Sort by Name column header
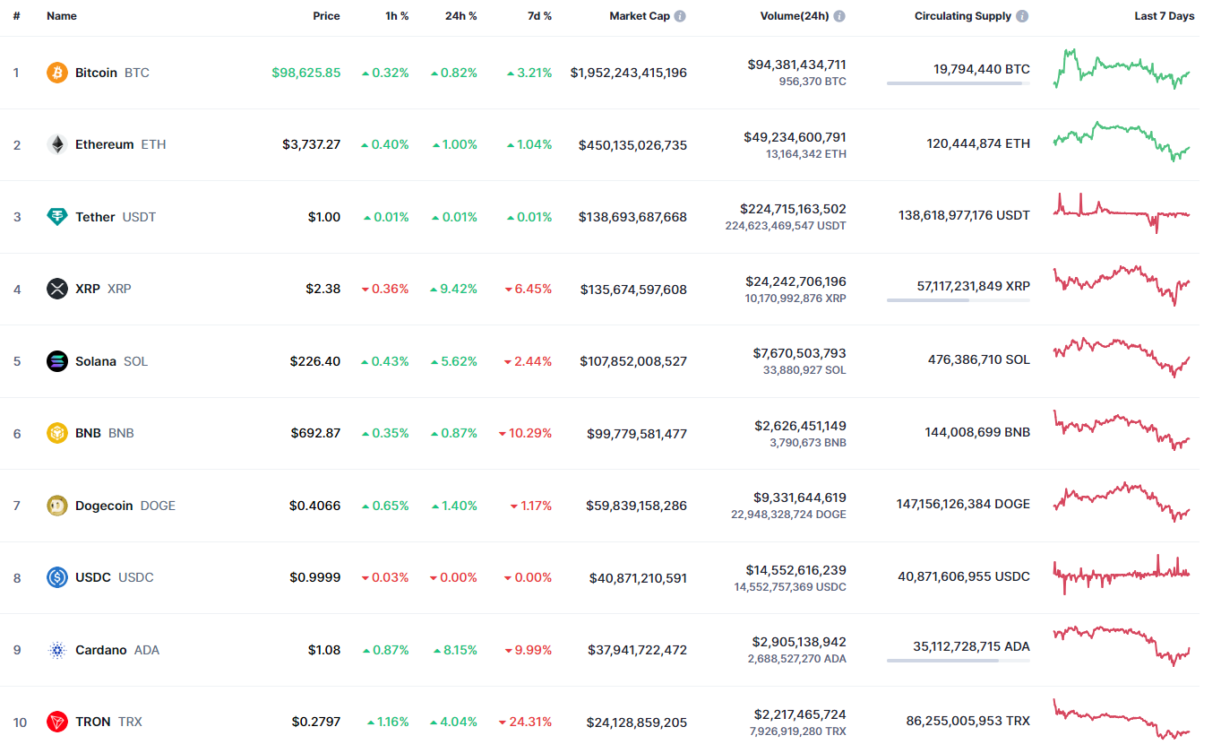Screen dimensions: 1221x753 click(62, 16)
